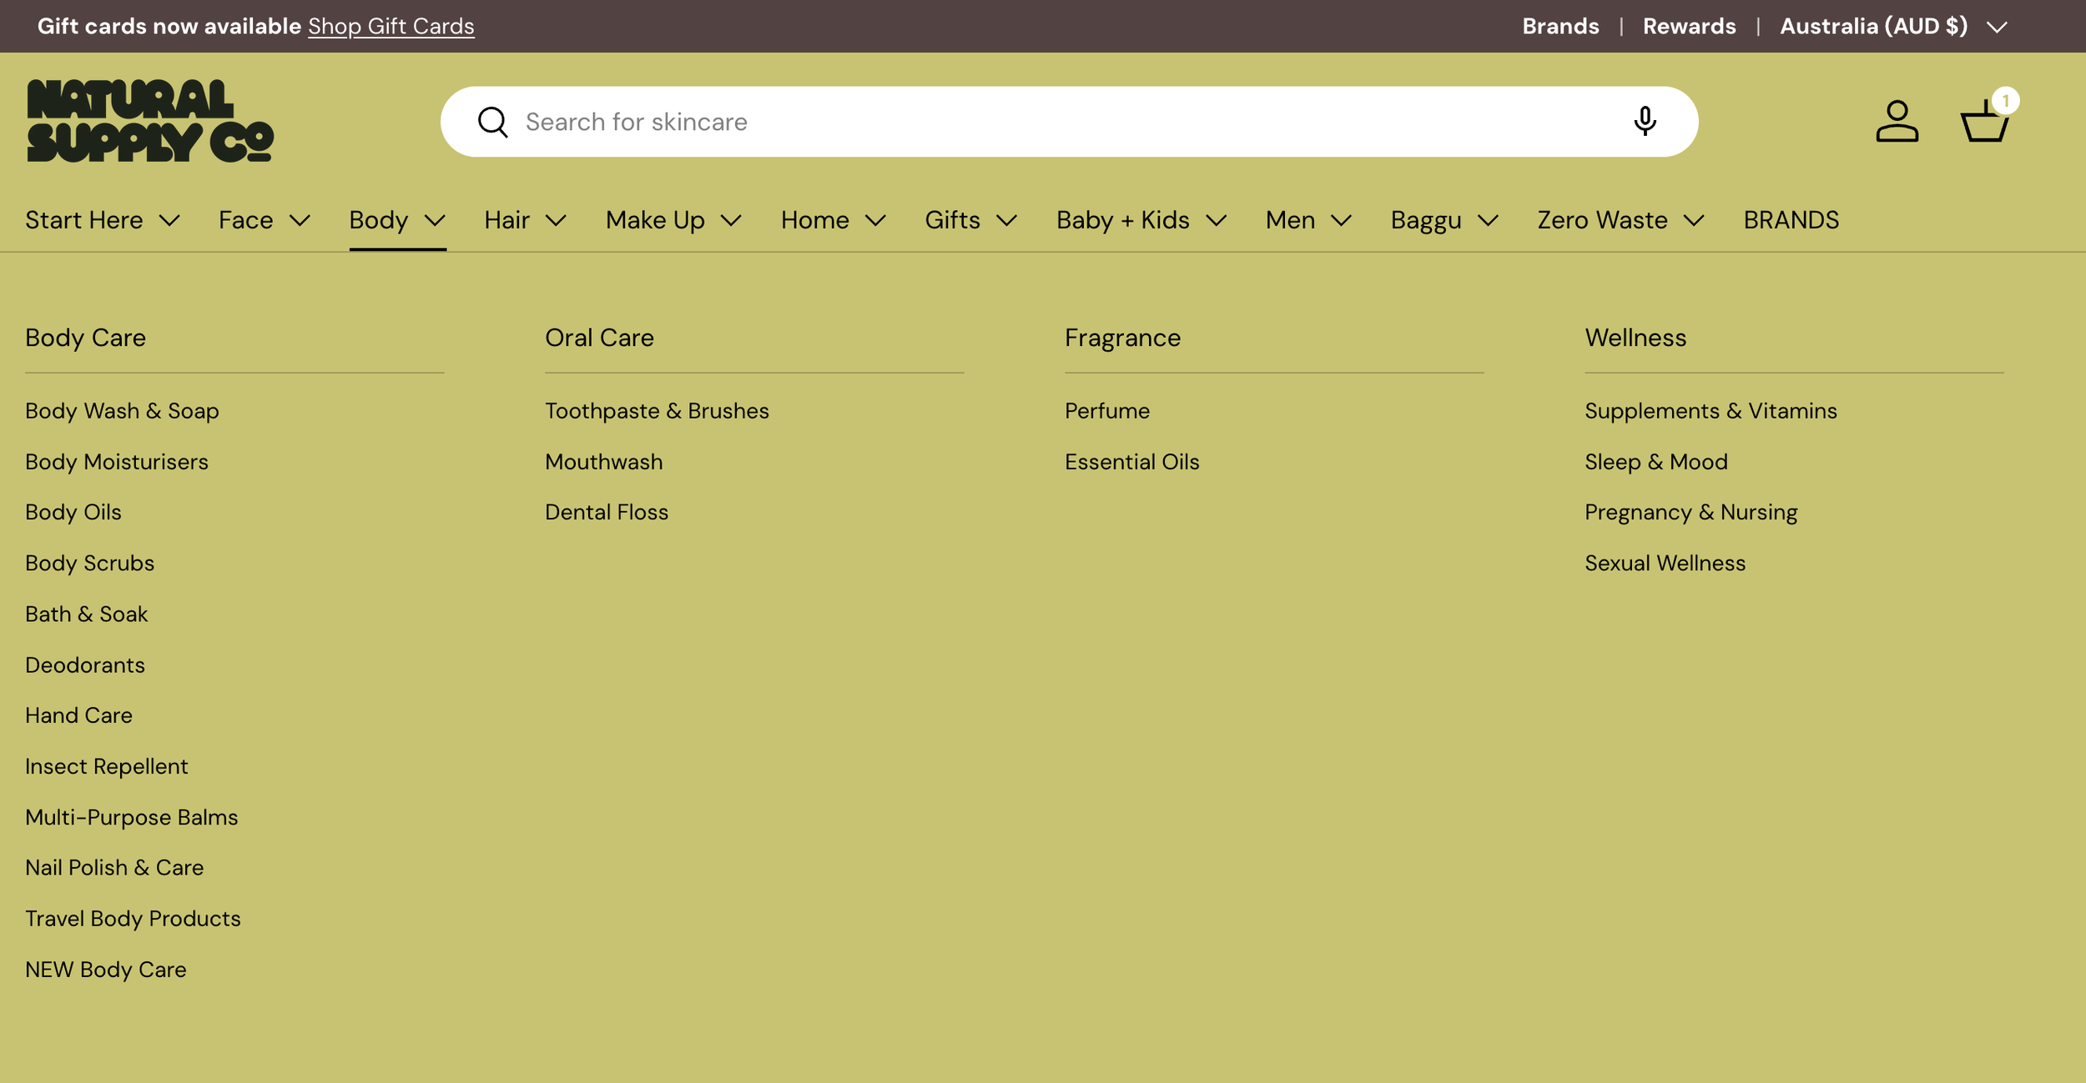Screen dimensions: 2086x1083
Task: Open NEW Body Care
Action: coord(106,970)
